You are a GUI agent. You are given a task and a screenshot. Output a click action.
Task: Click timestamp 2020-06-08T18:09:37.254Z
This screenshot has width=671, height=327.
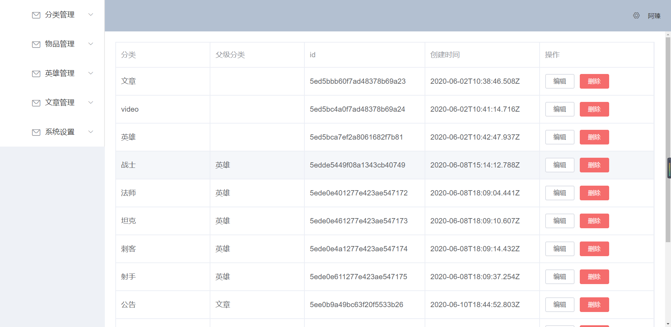point(475,277)
